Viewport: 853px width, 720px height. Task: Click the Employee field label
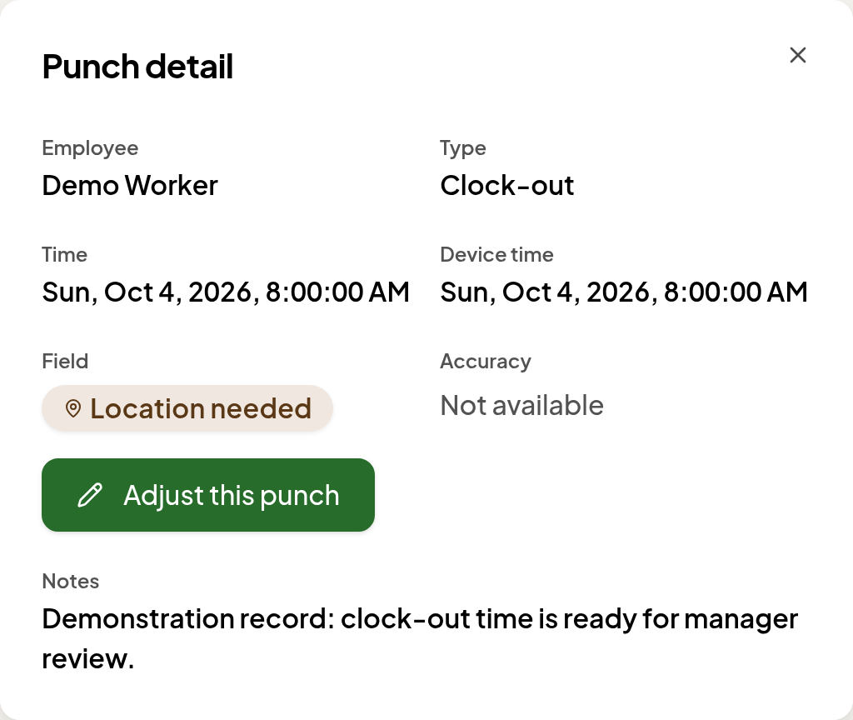[90, 148]
